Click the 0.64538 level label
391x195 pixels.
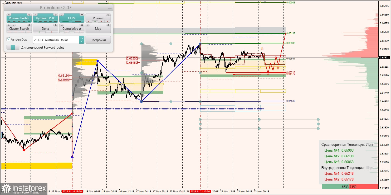[291, 101]
